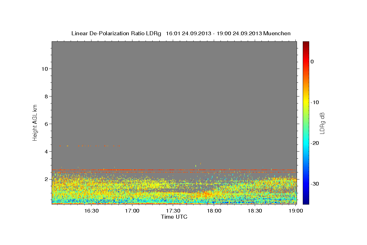Click the dark red top of the colorbar
The image size is (367, 245).
[306, 44]
